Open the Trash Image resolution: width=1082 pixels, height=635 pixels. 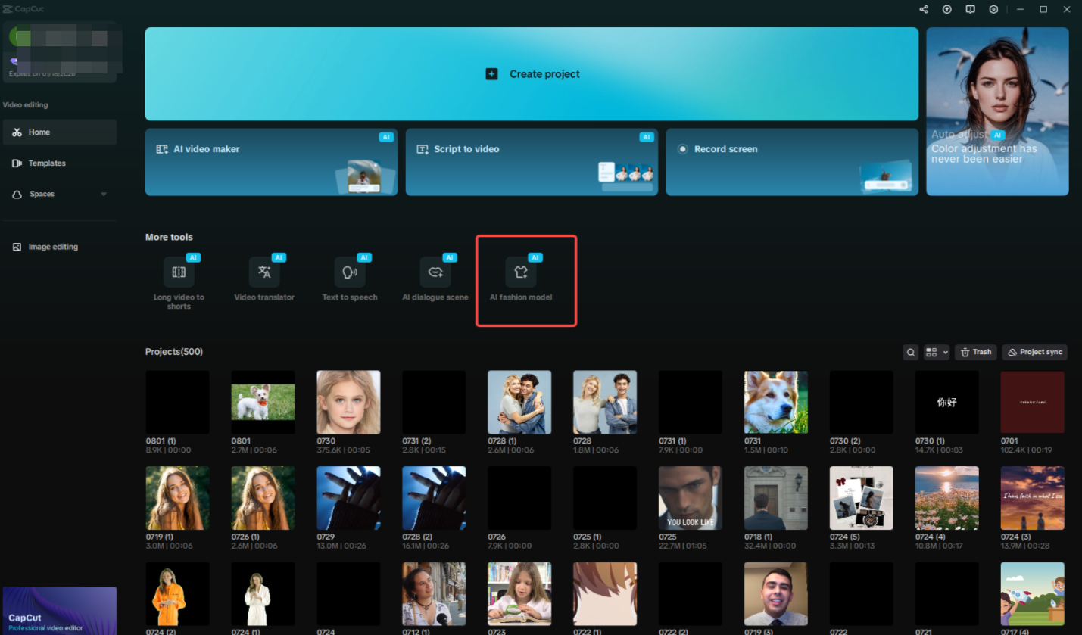(975, 351)
